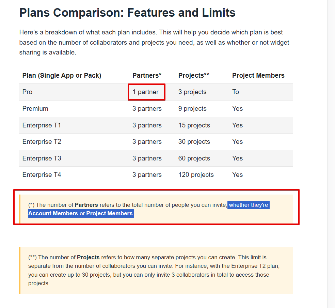Click the Enterprise T1 row label
Image resolution: width=335 pixels, height=308 pixels.
click(x=42, y=125)
